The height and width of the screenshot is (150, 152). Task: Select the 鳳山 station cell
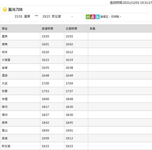tap(20, 130)
